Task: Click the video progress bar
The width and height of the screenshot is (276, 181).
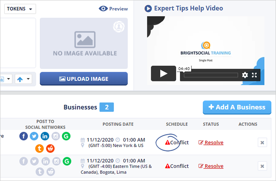Action: 211,75
